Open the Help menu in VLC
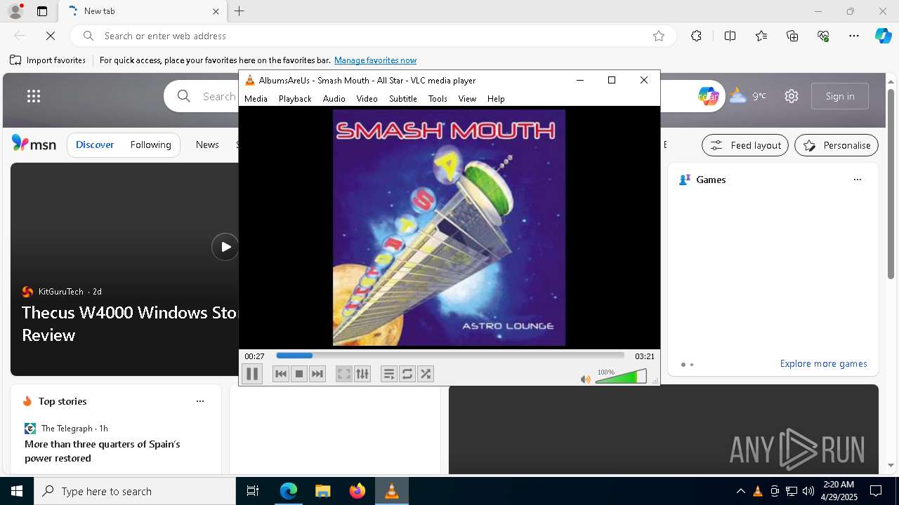This screenshot has width=899, height=505. 496,99
